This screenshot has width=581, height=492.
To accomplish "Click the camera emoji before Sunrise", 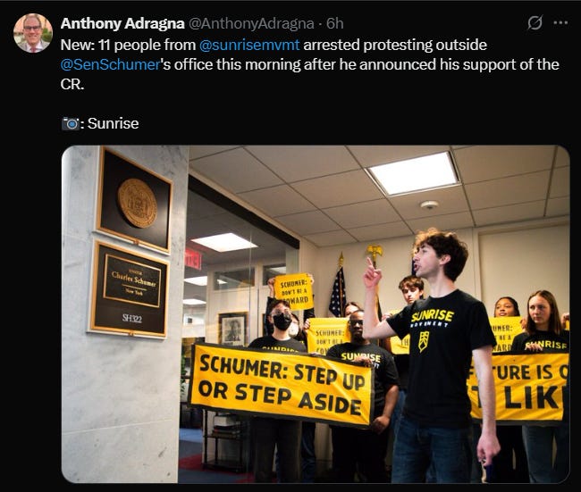I will click(71, 123).
